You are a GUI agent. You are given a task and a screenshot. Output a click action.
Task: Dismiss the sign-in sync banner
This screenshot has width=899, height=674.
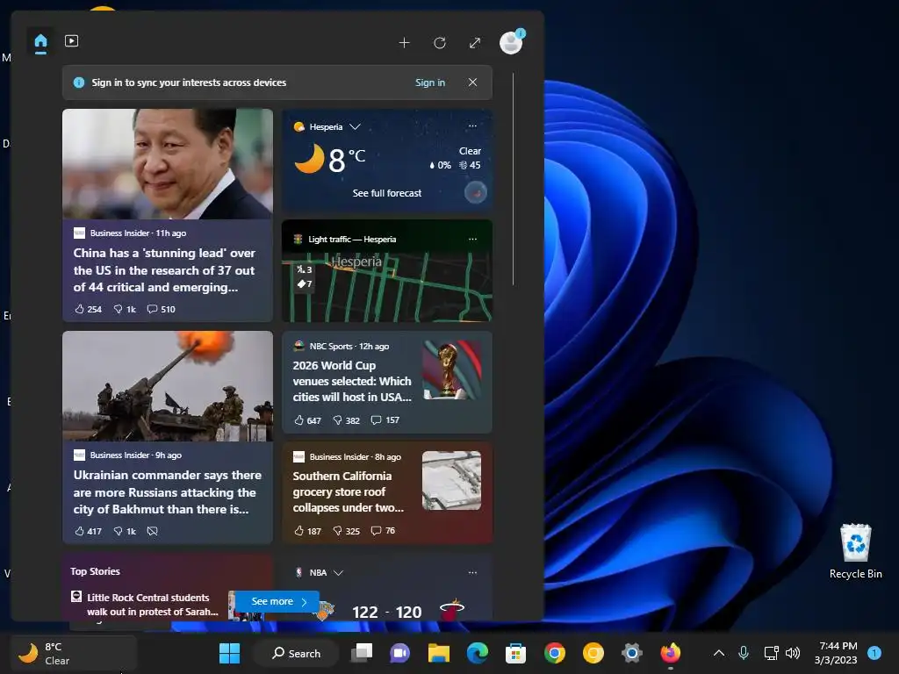[x=472, y=82]
